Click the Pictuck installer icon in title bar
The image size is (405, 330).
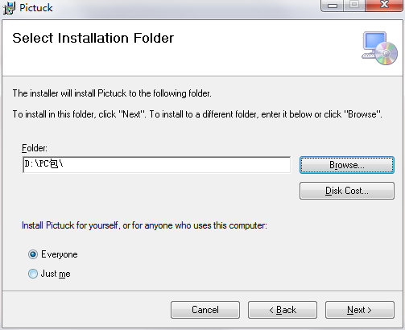(9, 8)
